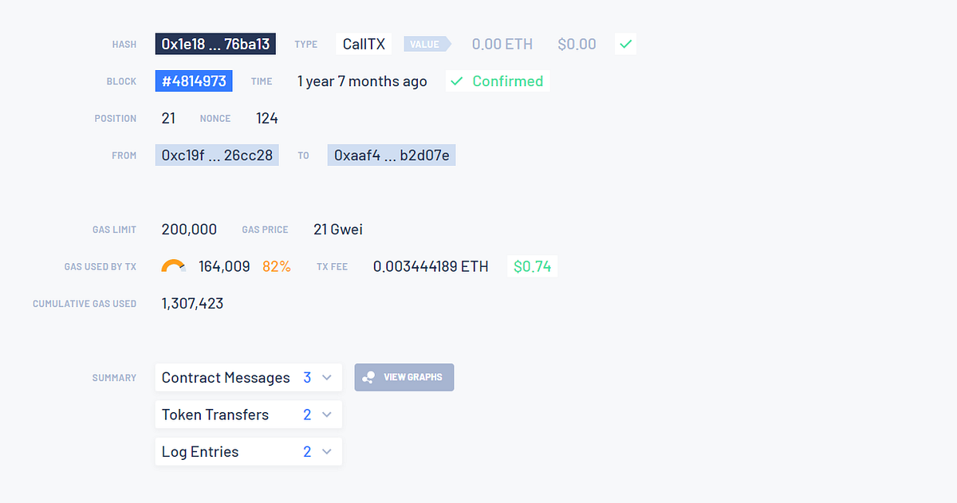Click the transaction hash 0x1e18 ... 76ba13

coord(215,44)
